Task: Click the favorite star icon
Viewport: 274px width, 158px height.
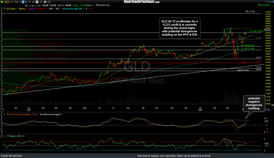Action: tap(266, 2)
